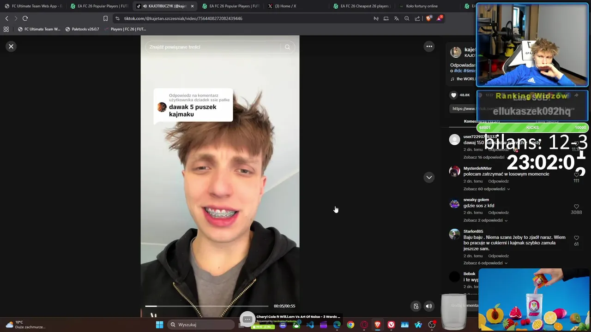Open Google Chrome from taskbar
591x332 pixels.
tap(350, 325)
